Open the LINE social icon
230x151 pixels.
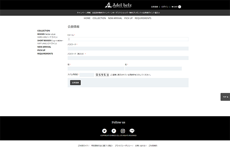(x=132, y=131)
